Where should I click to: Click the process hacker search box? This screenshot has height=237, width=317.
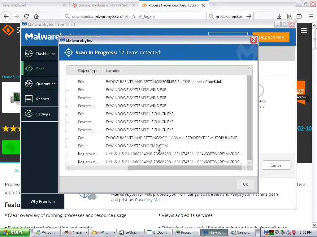pos(229,16)
